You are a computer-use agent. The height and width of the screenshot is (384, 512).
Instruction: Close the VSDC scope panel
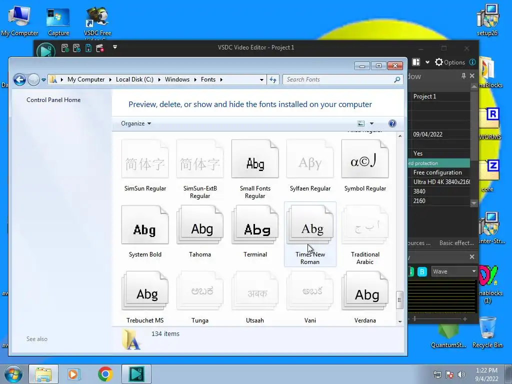[472, 256]
